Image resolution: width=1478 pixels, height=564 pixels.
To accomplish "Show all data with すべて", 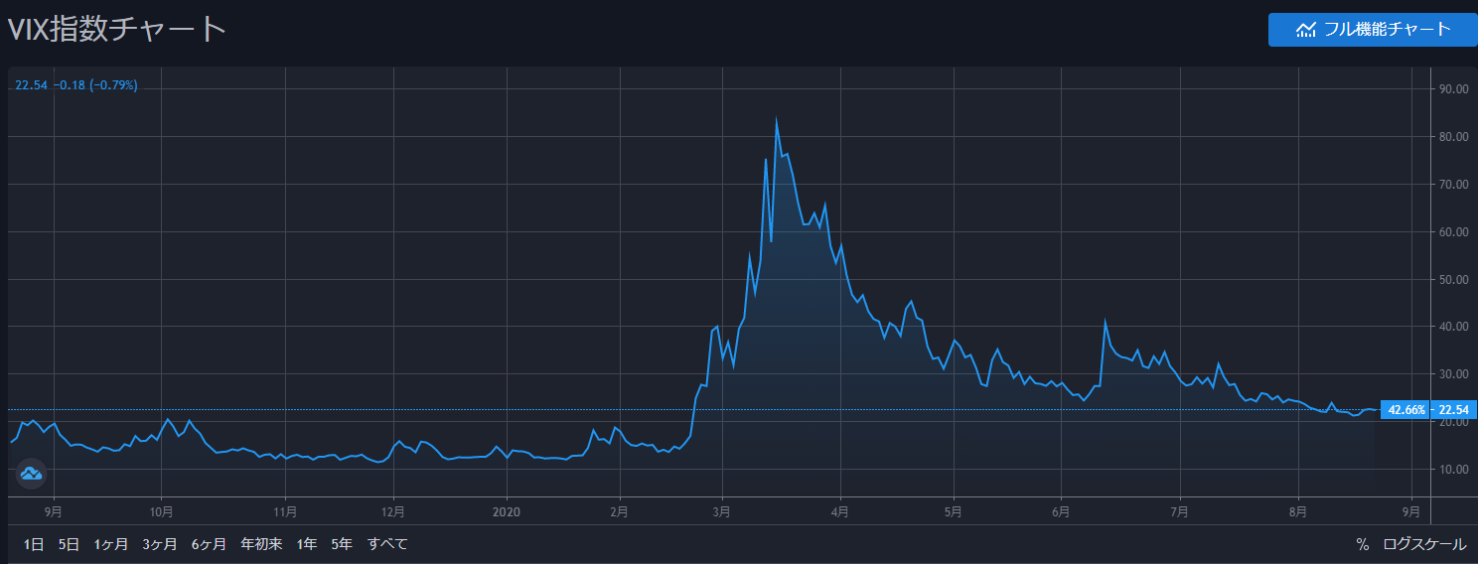I will 387,544.
